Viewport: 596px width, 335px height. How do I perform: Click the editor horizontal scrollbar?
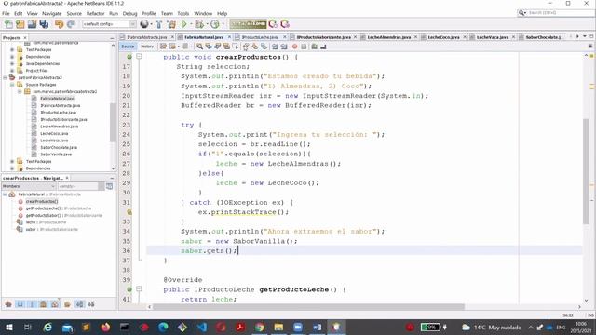(x=308, y=307)
